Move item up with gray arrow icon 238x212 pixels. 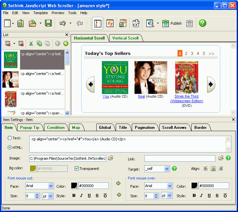pyautogui.click(x=58, y=44)
